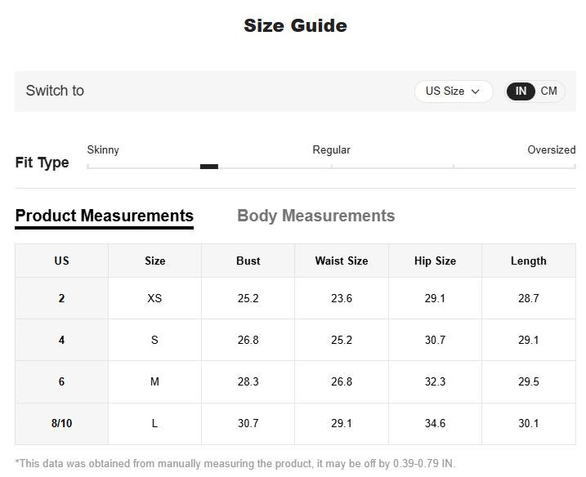Viewport: 586px width, 477px height.
Task: Click the Bust column header
Action: coord(248,261)
